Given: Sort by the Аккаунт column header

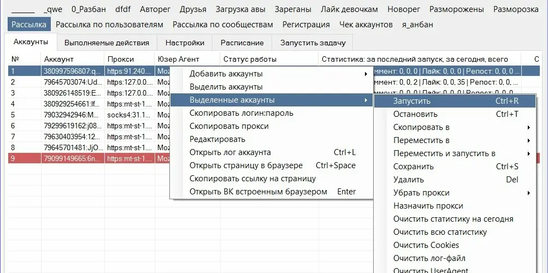Looking at the screenshot, I should coord(72,59).
